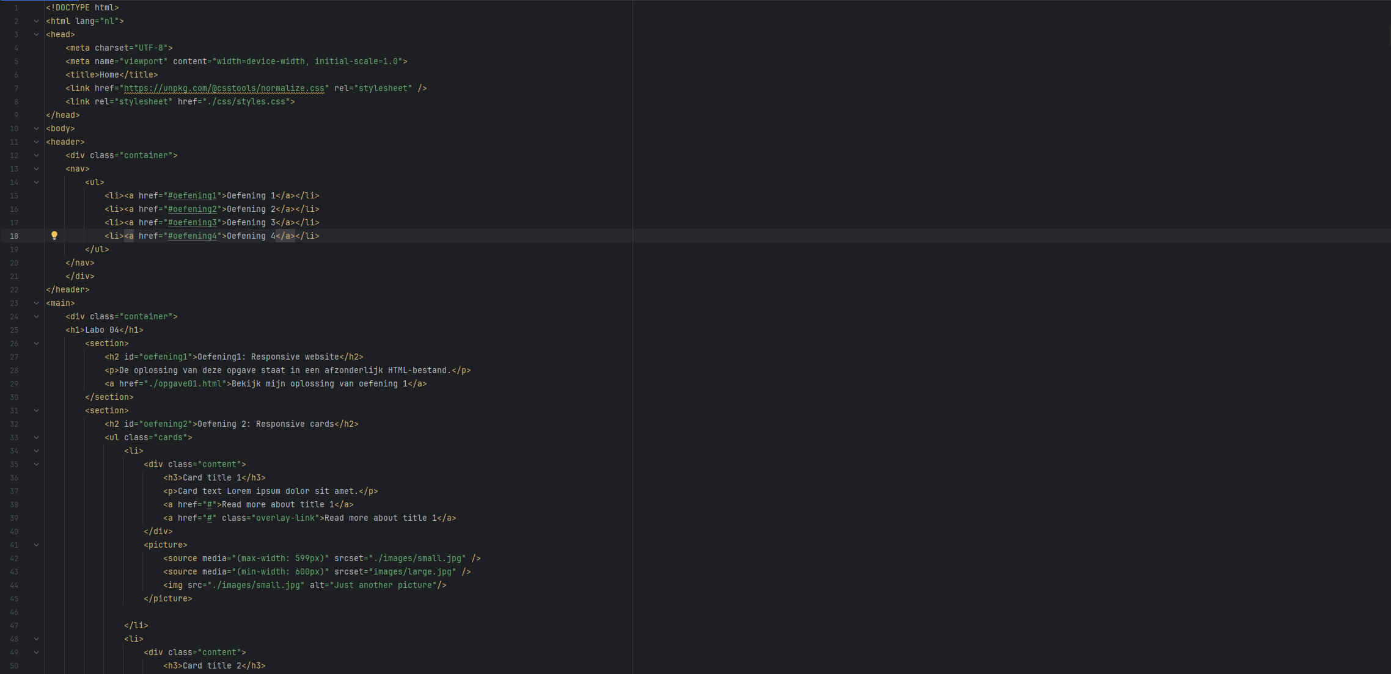
Task: Click the closing </nav> tag
Action: (x=80, y=263)
